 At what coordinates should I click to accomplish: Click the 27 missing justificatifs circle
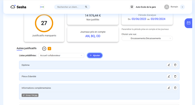tap(44, 23)
